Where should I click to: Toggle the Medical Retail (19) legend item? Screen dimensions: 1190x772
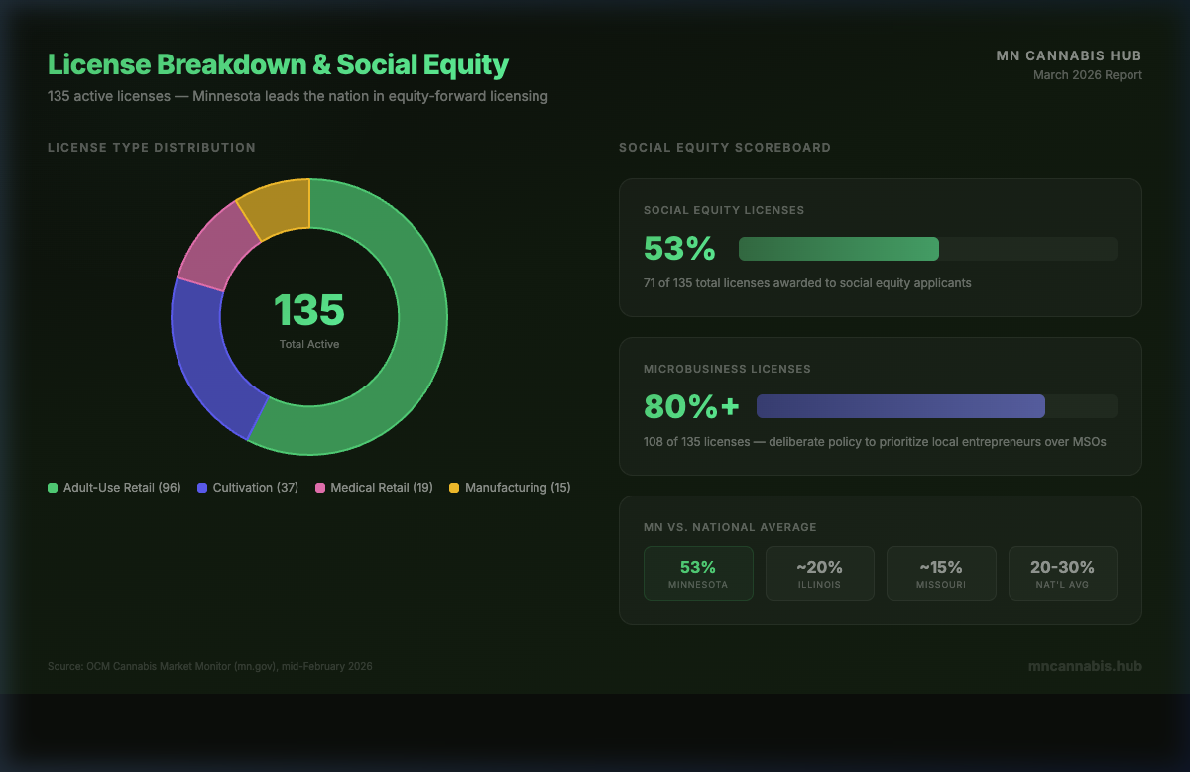tap(374, 487)
